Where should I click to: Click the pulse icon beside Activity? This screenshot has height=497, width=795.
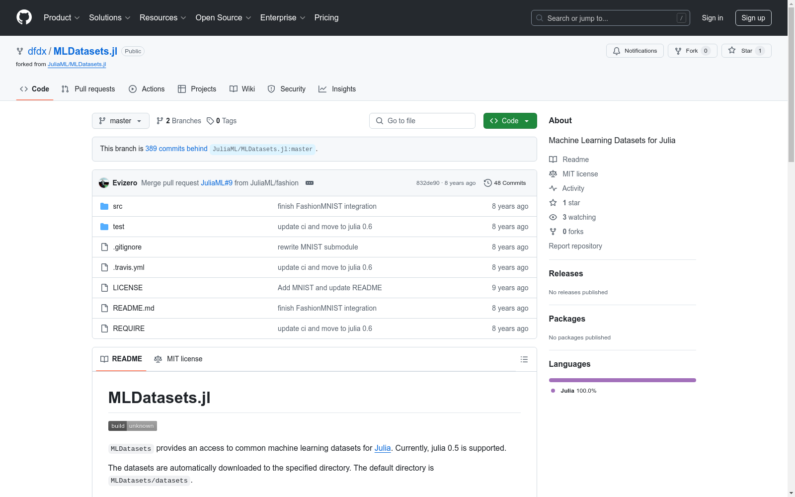[x=553, y=188]
